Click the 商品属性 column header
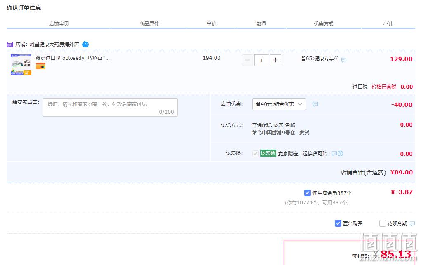421x265 pixels. [149, 24]
